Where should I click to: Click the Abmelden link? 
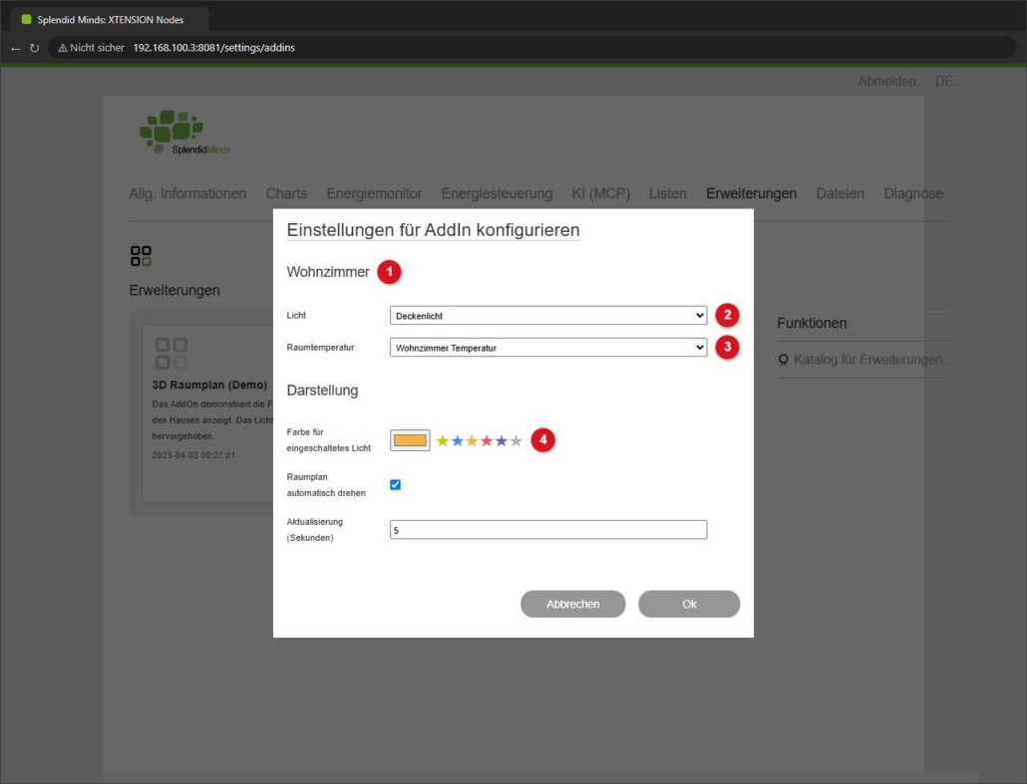[x=886, y=81]
